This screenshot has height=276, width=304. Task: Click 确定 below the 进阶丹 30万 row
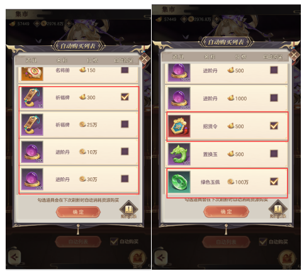(78, 212)
